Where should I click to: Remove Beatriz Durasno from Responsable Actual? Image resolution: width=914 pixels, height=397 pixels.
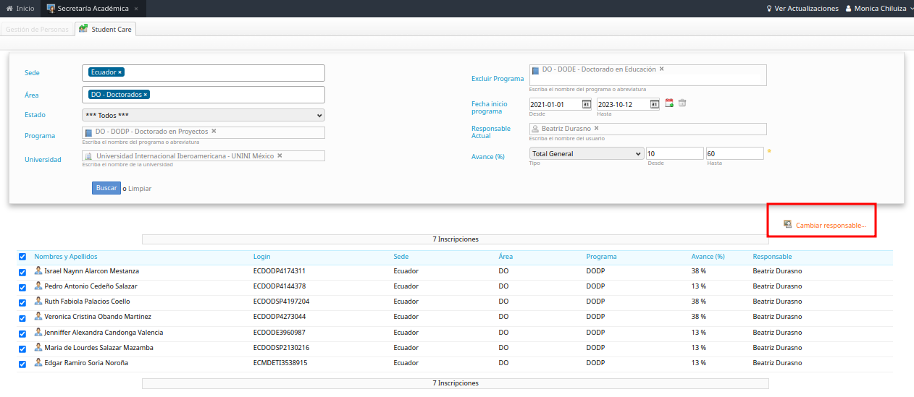pos(596,129)
